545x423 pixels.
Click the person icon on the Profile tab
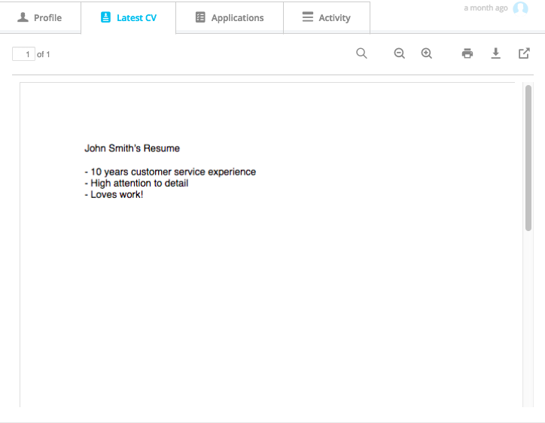[x=23, y=17]
